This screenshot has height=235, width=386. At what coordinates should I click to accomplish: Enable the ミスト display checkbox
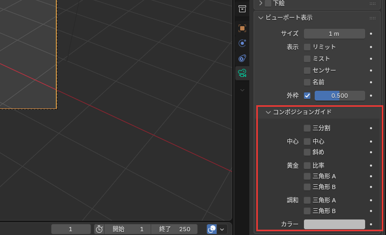(x=307, y=59)
